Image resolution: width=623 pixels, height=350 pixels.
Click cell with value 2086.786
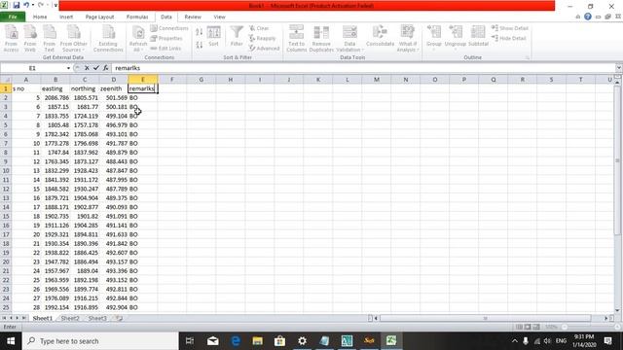point(55,97)
